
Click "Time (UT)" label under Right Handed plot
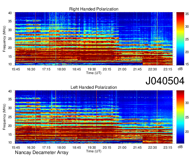[94, 73]
